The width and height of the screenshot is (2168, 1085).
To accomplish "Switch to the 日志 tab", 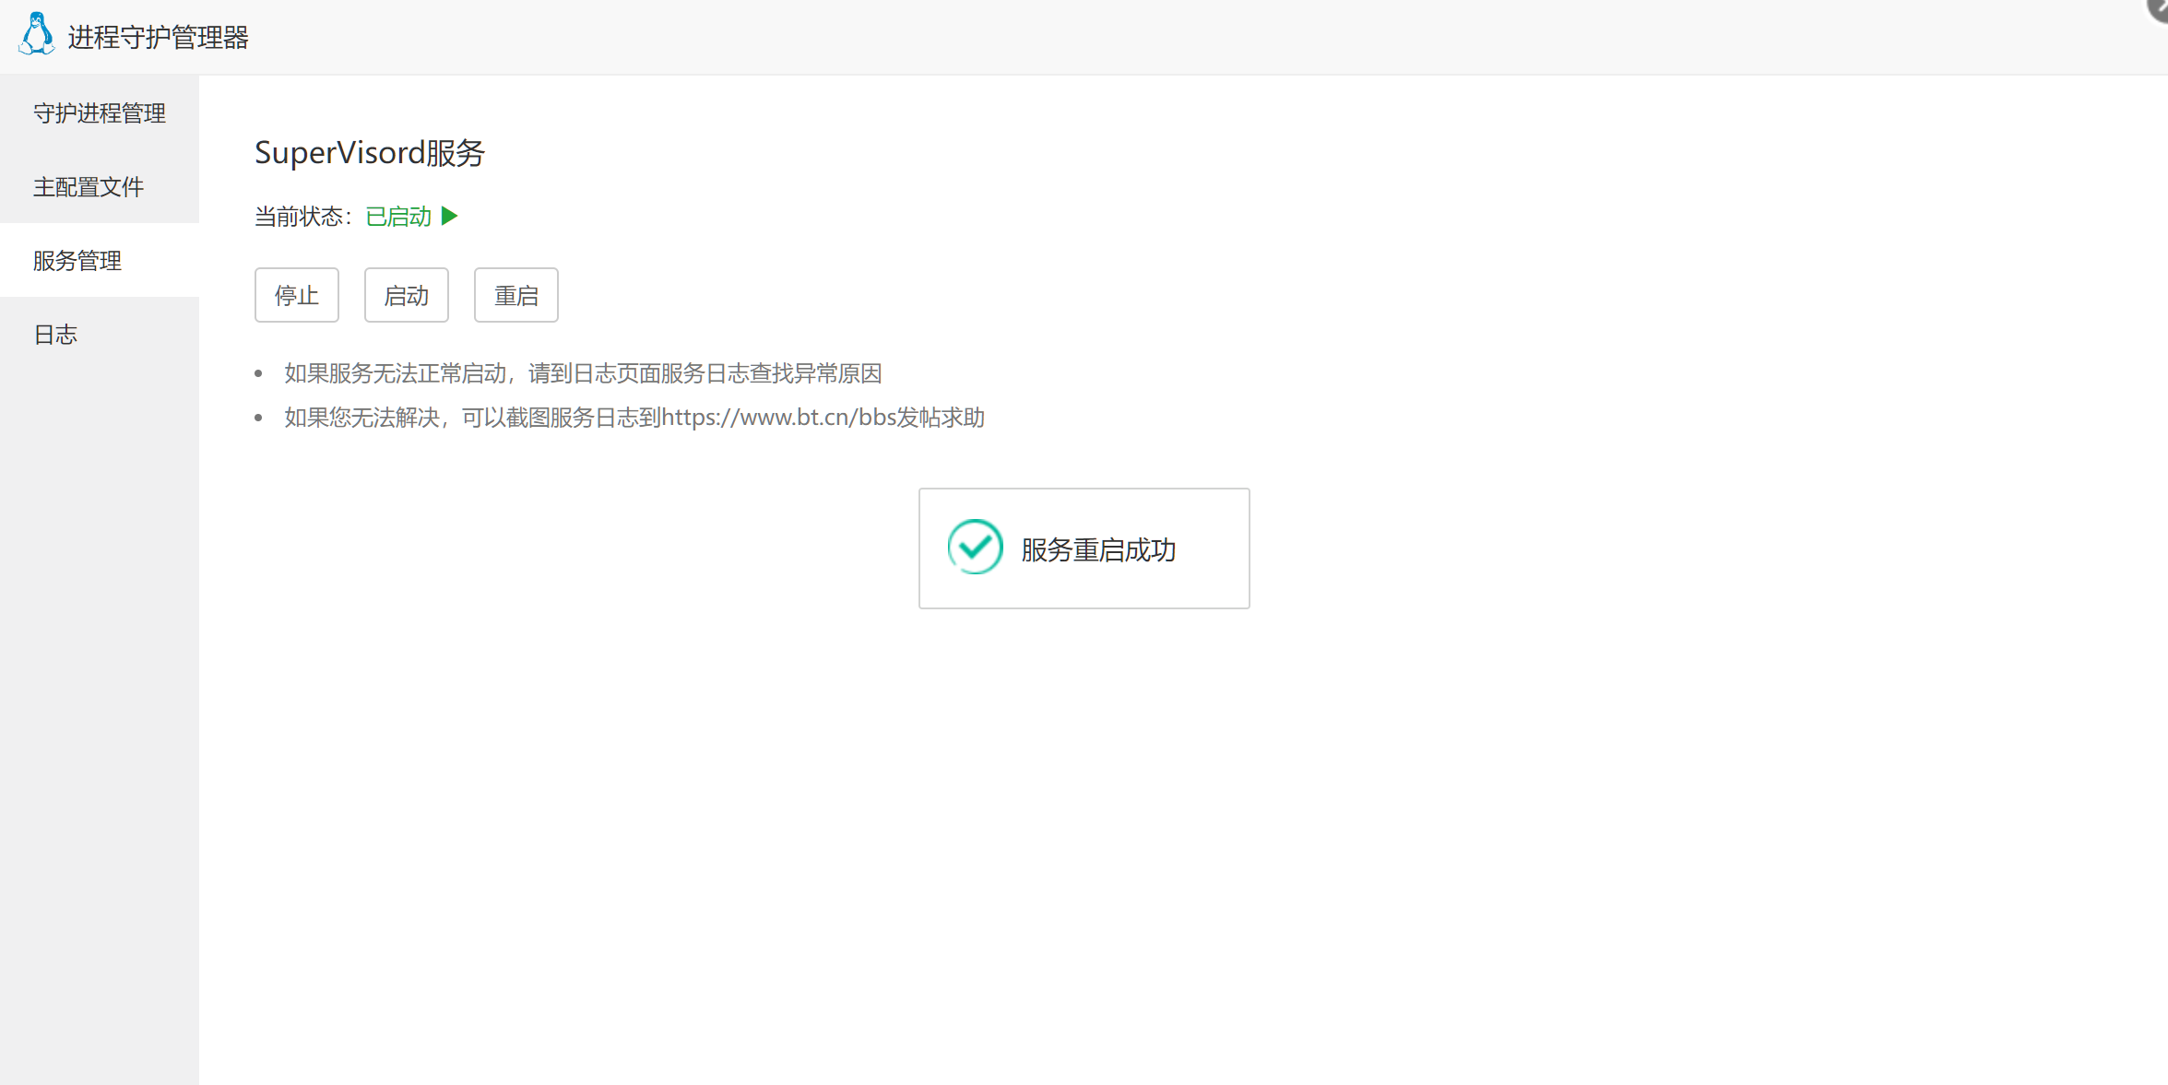I will pyautogui.click(x=100, y=334).
